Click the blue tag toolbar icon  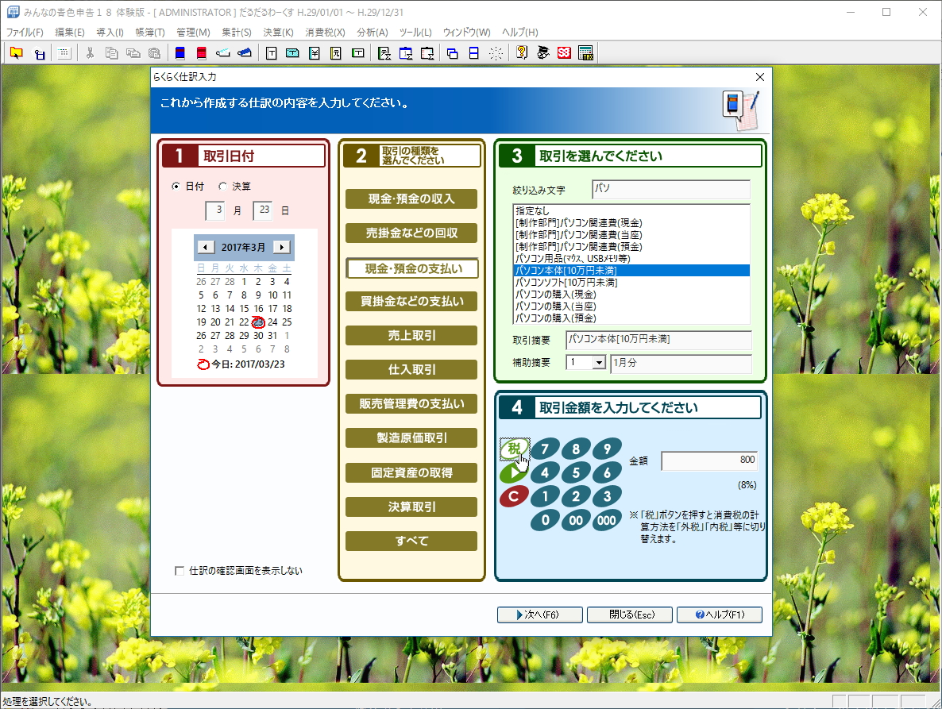tap(245, 53)
